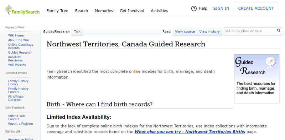This screenshot has height=140, width=285.
Task: Click the magnifier search icon in wiki search
Action: click(x=279, y=30)
